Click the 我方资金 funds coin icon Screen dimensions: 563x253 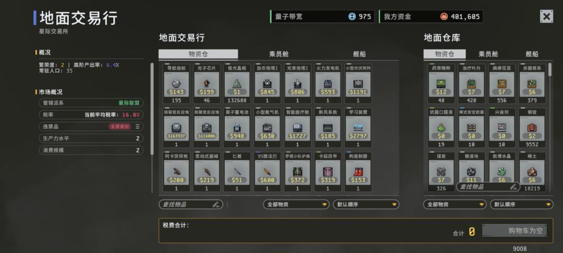444,17
